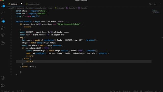Click UTF-8 encoding selector

[x=135, y=91]
